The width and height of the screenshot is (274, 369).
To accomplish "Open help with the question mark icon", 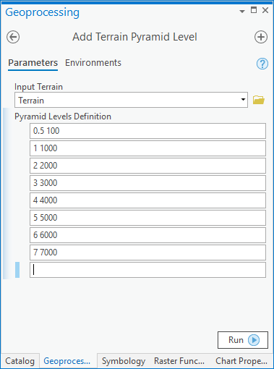I will tap(262, 64).
